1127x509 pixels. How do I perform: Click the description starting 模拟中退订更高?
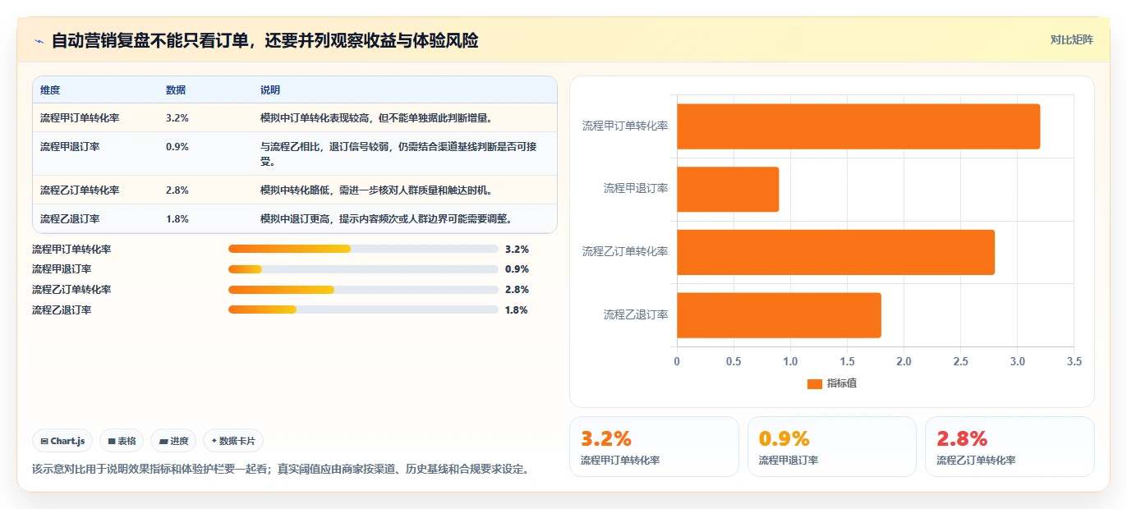click(387, 219)
